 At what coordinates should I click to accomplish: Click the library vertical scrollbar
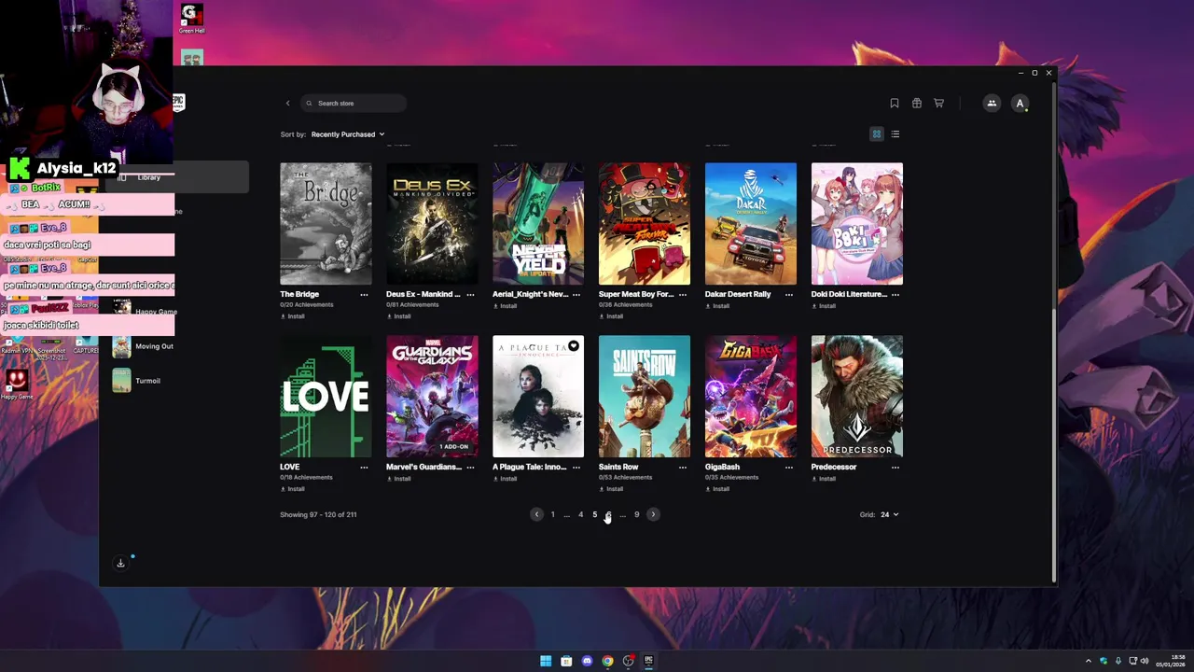[x=1054, y=446]
